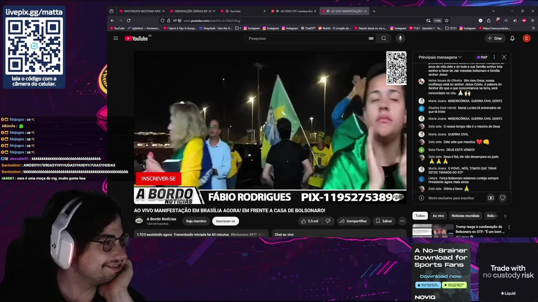Click the info icon beside Modo exclusivo

[x=422, y=198]
